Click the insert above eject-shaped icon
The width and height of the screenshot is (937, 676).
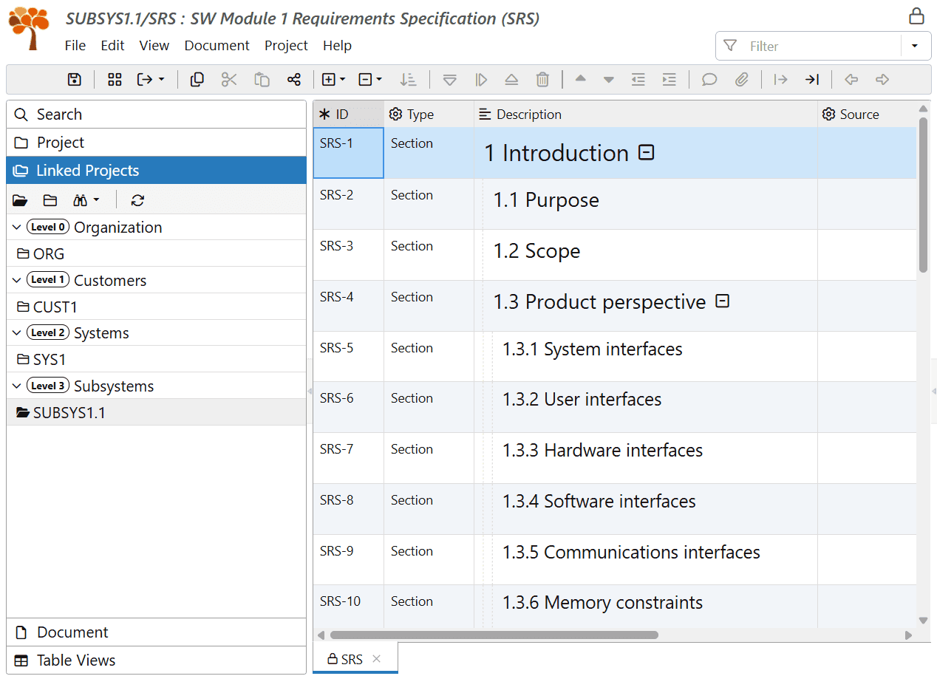(x=511, y=80)
